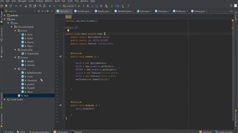Switch to the GameSc.java tab
Screen dimensions: 238x133
click(x=83, y=11)
